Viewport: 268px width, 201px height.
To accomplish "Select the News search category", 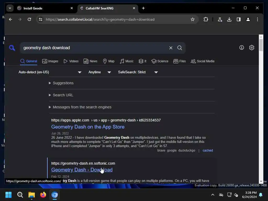I will (90, 61).
